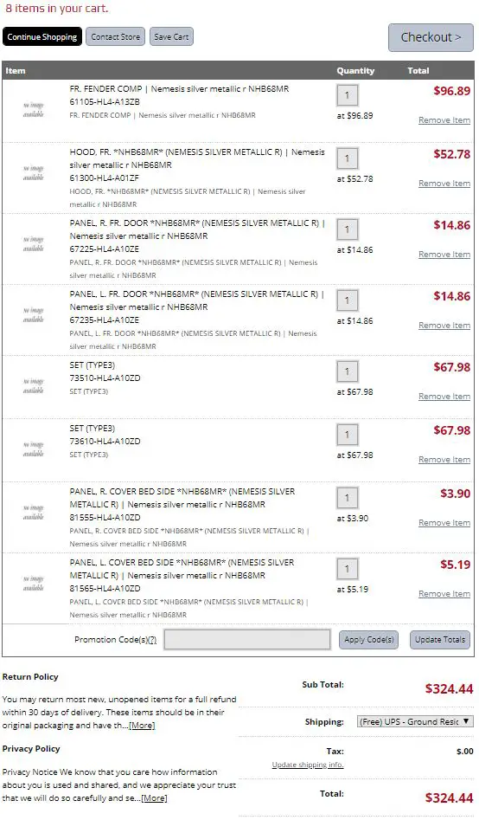479x820 pixels.
Task: Click thumbnail of HOOD, FR. item
Action: click(x=34, y=173)
